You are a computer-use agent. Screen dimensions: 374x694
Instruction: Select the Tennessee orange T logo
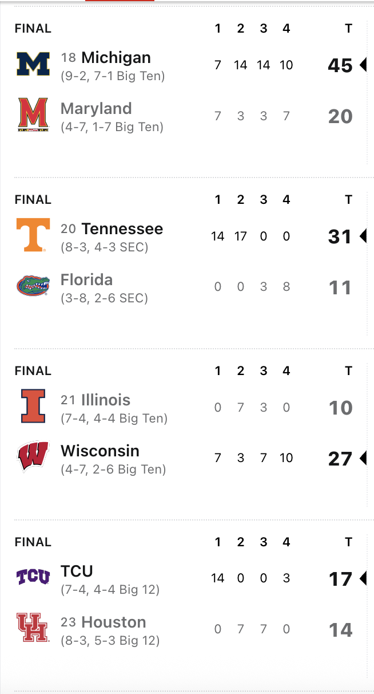click(33, 235)
